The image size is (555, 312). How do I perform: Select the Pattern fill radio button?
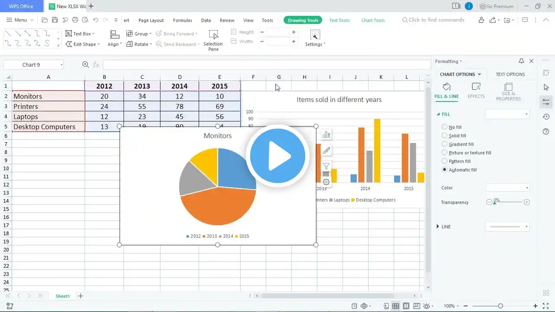point(444,161)
